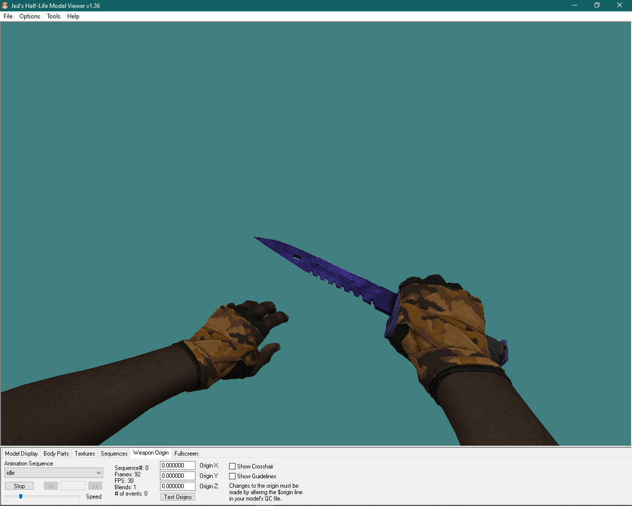Open the Help menu
Screen dimensions: 632x506
(x=73, y=16)
